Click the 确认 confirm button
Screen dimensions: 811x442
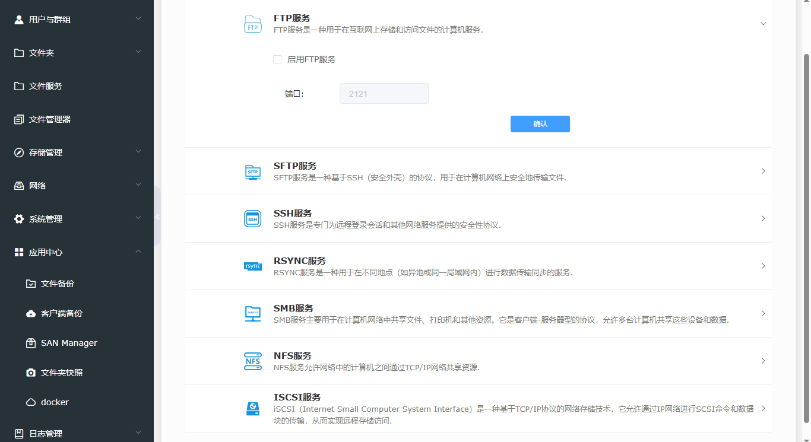tap(540, 124)
